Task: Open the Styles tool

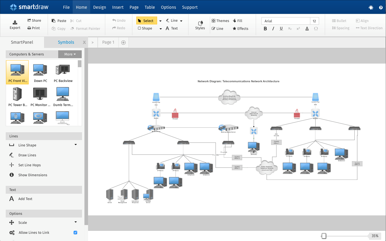Action: 200,25
